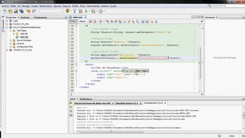Click the Debug Project icon

[93, 11]
